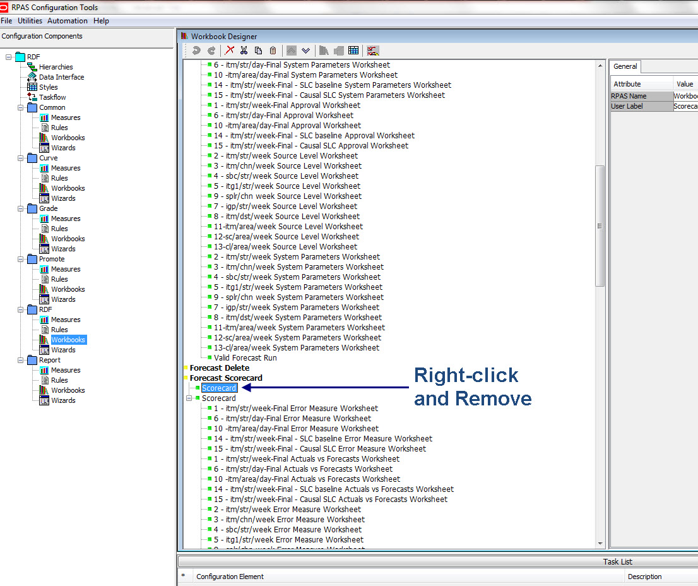Screen dimensions: 698x586
Task: Click the scroll up arrow of workbook tree
Action: 600,66
